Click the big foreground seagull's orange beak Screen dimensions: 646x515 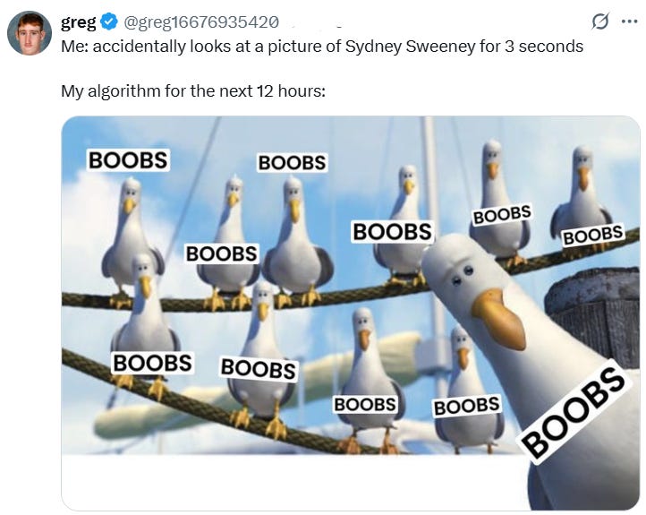(499, 317)
